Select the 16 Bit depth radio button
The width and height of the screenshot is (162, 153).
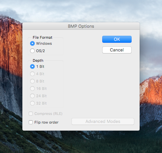tap(32, 89)
